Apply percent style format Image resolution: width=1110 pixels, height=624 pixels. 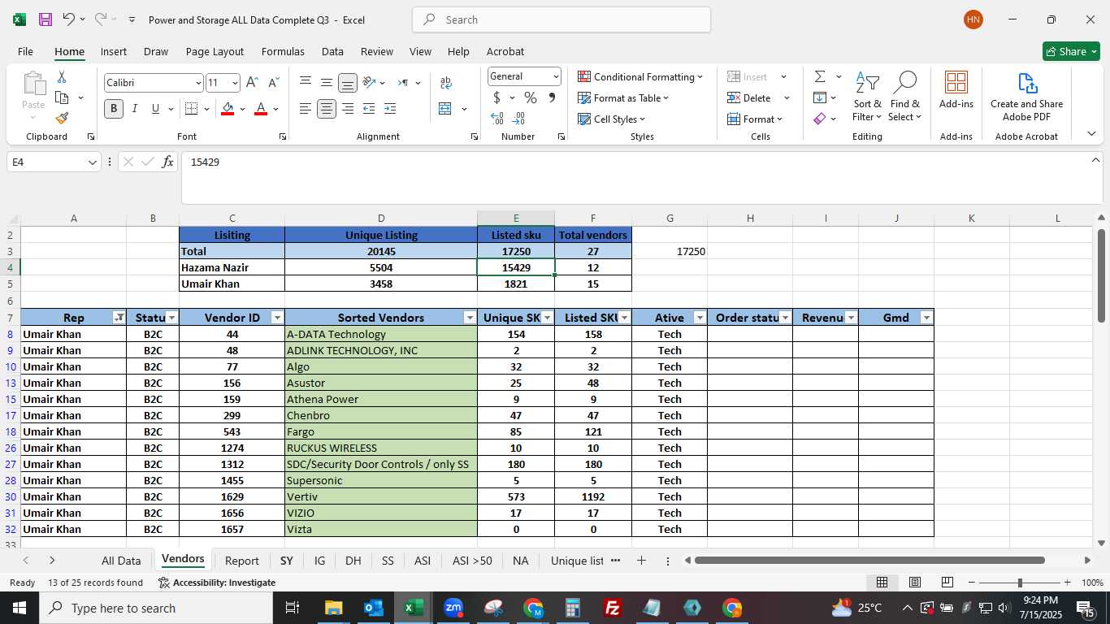coord(531,97)
